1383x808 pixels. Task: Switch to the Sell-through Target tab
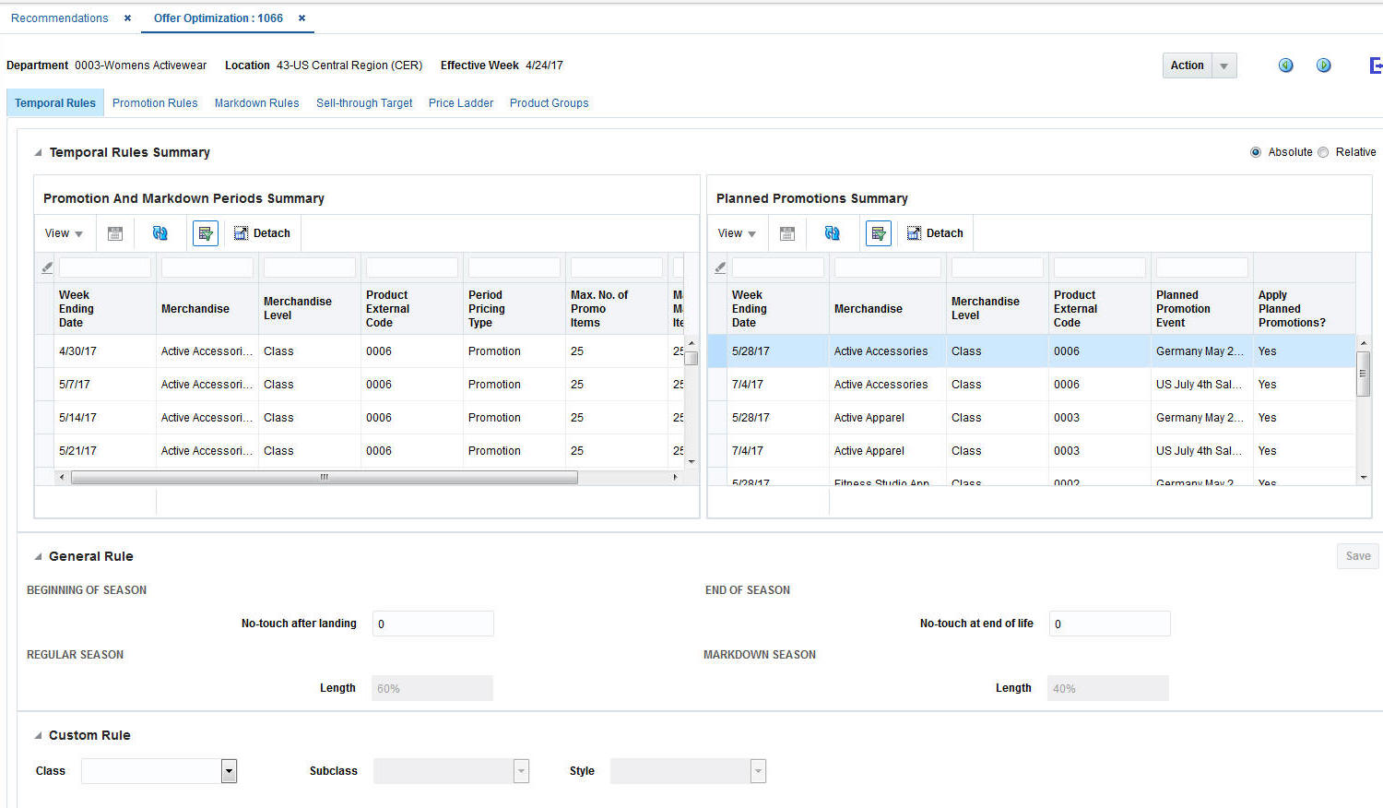tap(364, 103)
